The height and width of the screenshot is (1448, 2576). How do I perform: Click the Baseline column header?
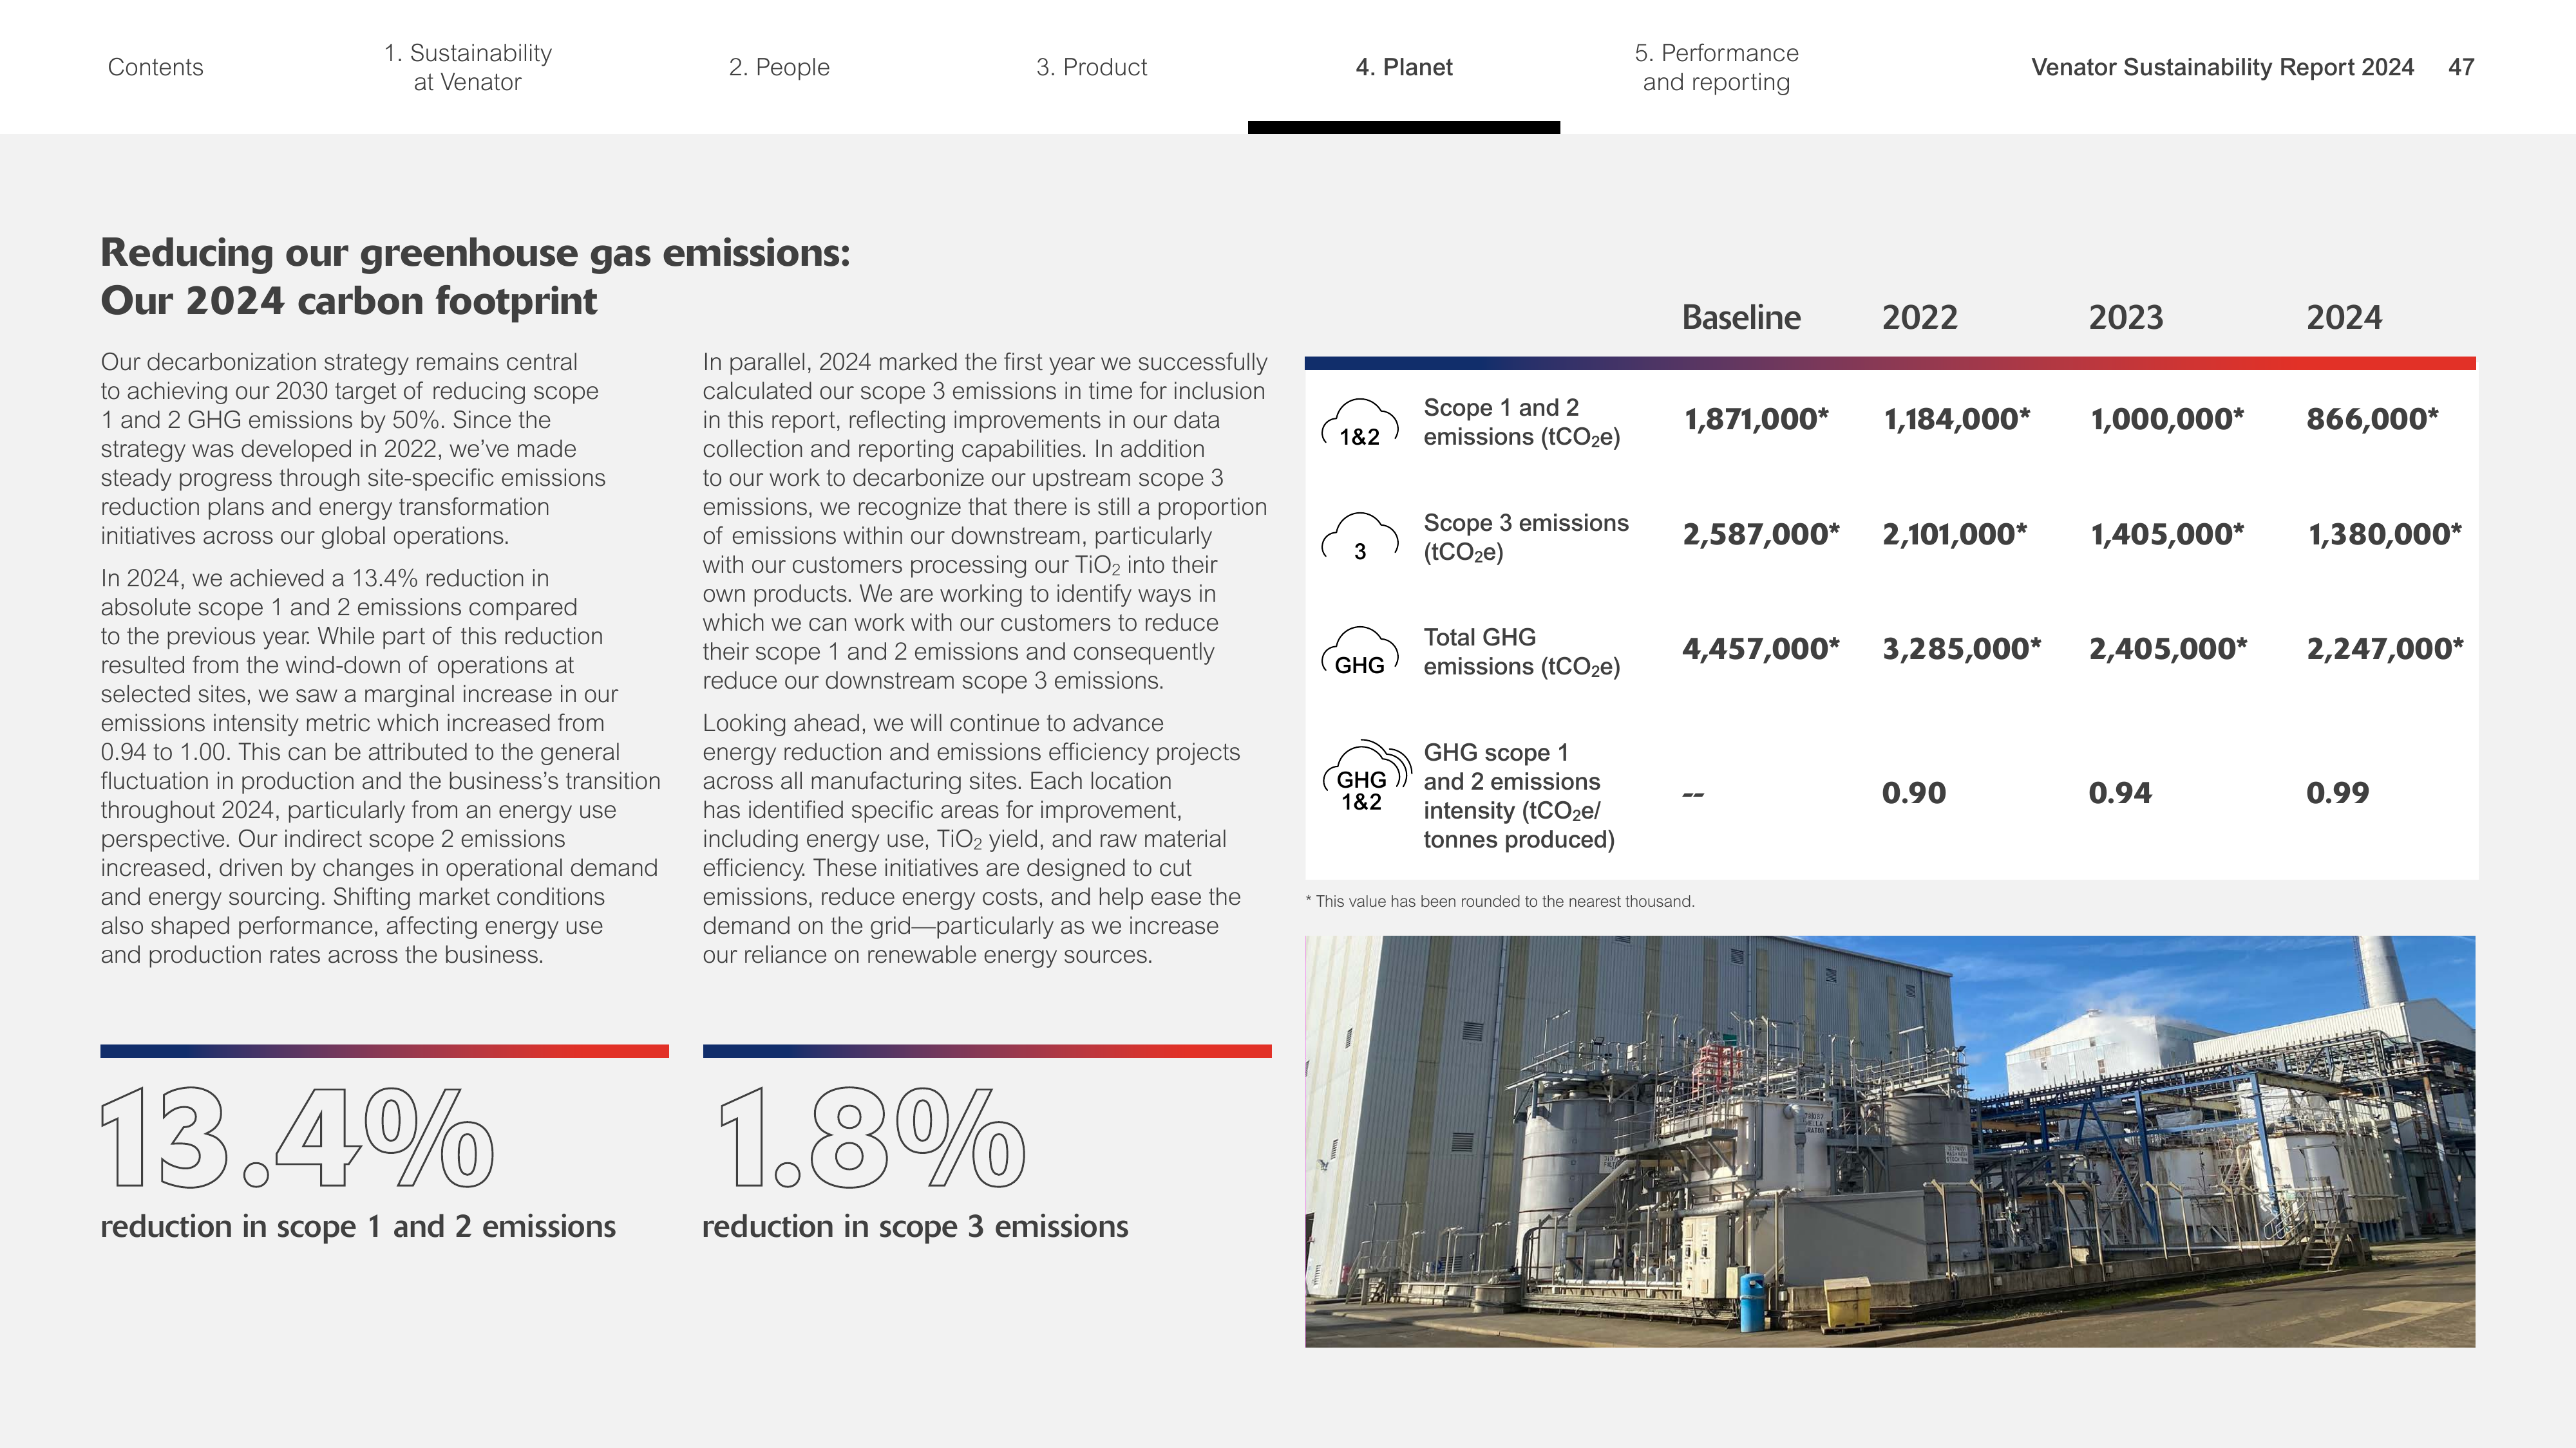tap(1741, 317)
